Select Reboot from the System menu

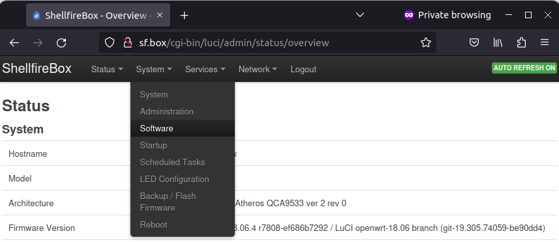[x=183, y=224]
